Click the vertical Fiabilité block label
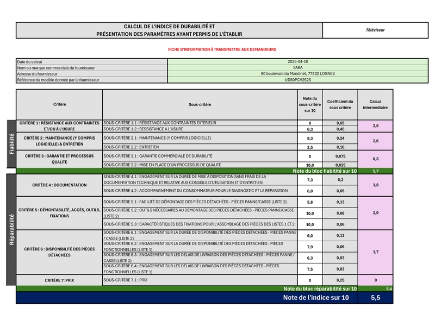The image size is (435, 326). (x=11, y=144)
